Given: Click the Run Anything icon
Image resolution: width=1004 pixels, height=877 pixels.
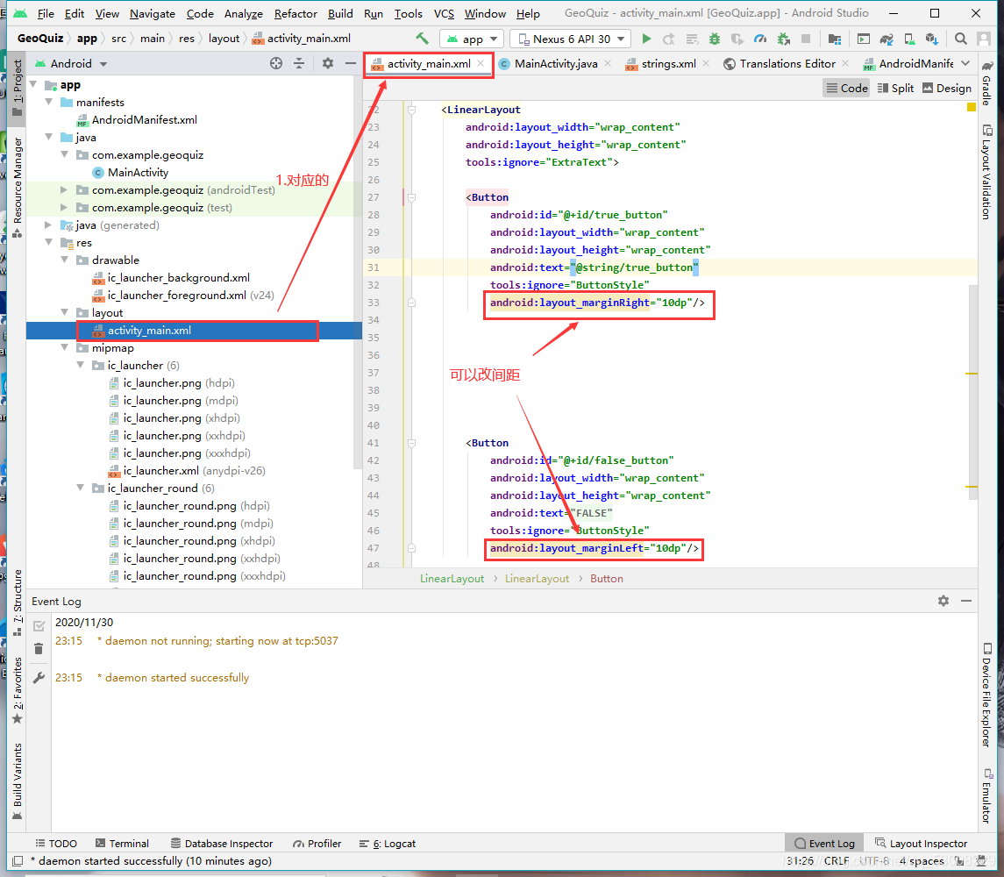Looking at the screenshot, I should 864,39.
